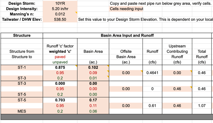Click the bold basin area 0.17
The width and height of the screenshot is (213, 123).
click(93, 100)
